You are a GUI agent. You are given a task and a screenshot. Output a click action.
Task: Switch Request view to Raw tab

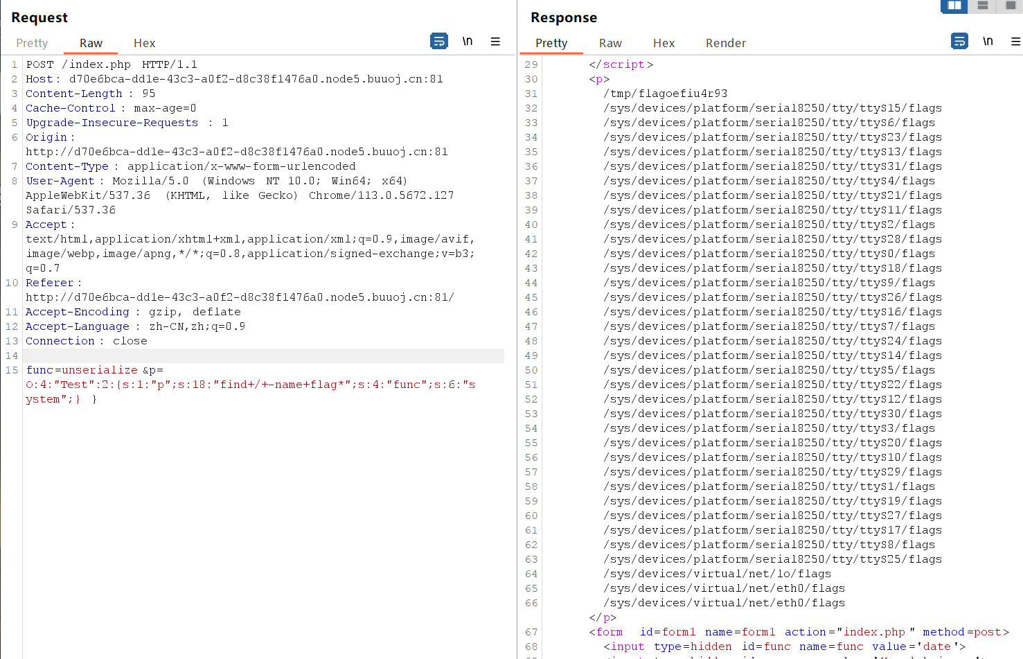91,43
